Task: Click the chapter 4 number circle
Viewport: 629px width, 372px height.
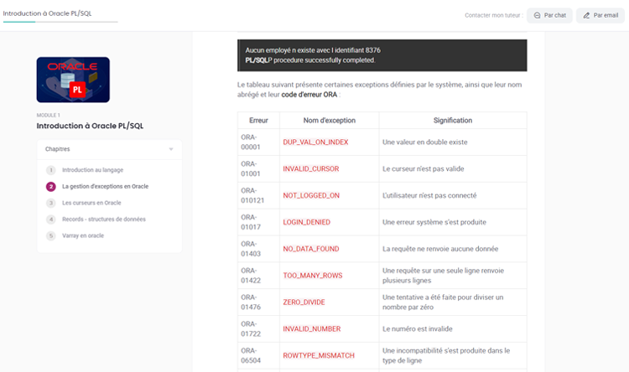Action: point(51,220)
